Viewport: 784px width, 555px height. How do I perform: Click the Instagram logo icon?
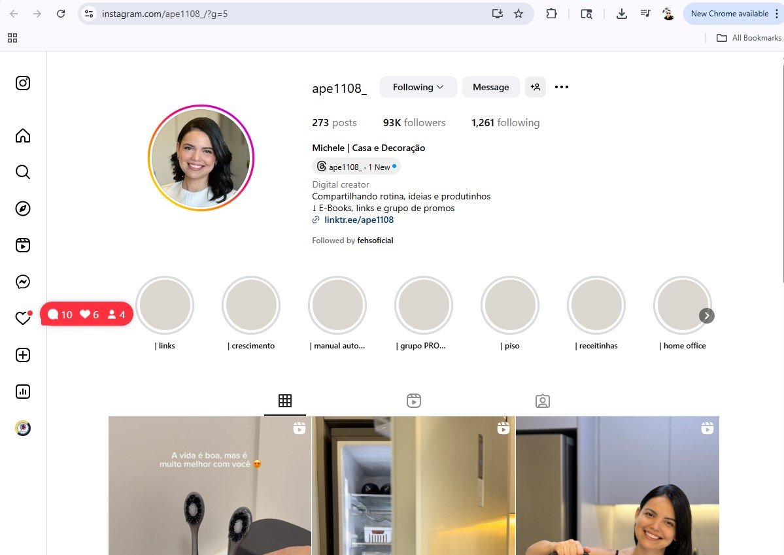pyautogui.click(x=23, y=83)
